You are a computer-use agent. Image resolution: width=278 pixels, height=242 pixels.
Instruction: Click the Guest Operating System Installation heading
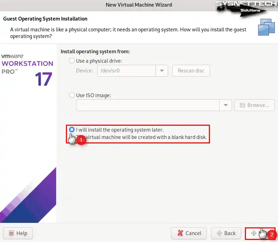pos(45,19)
